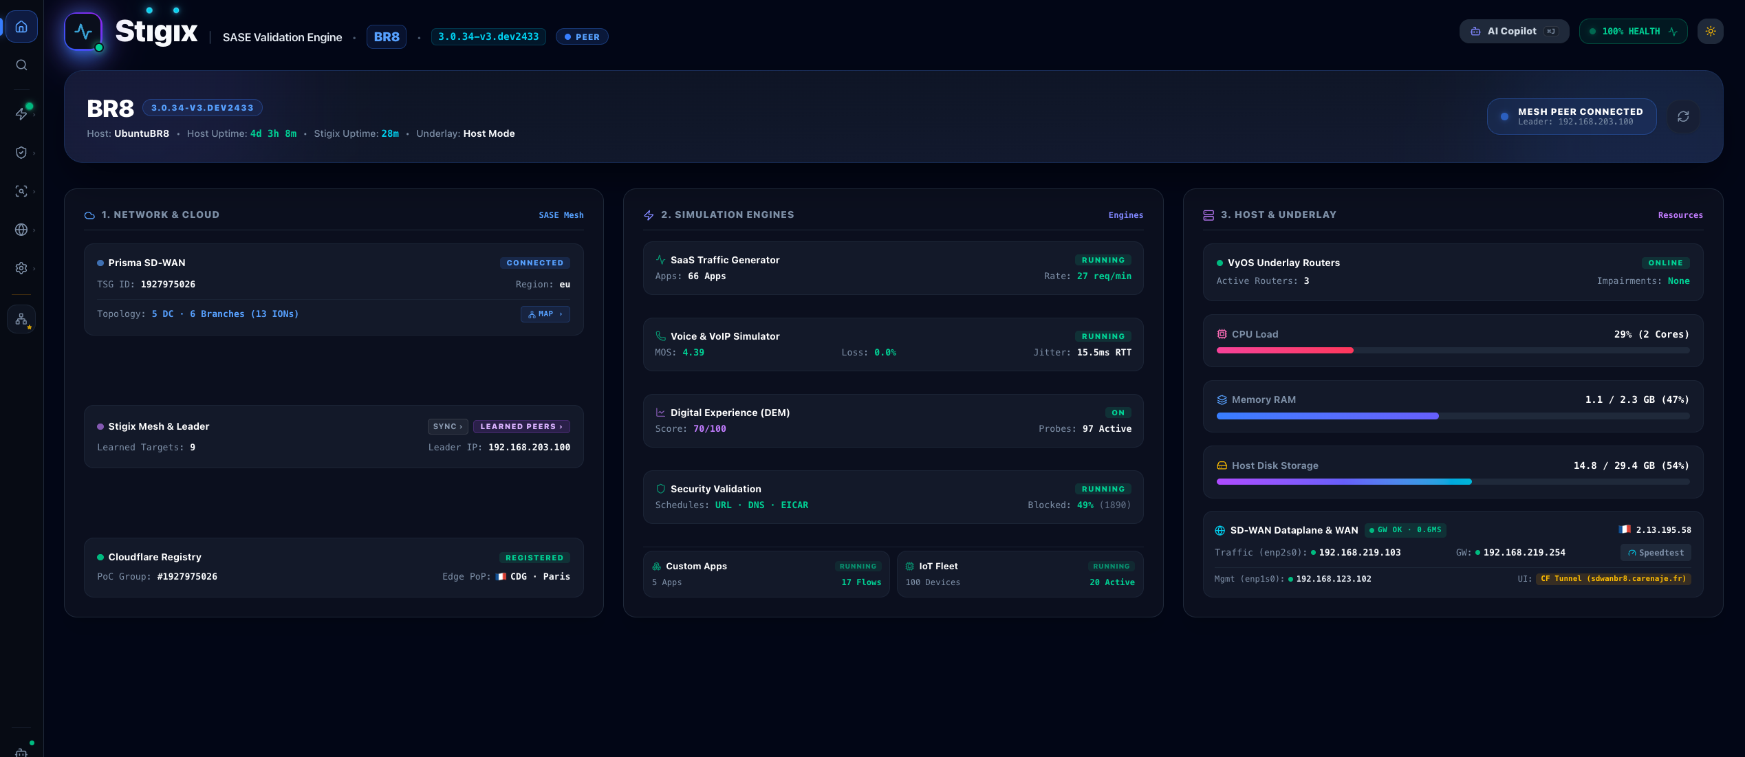Click the BR8 badge in header
The image size is (1745, 757).
pos(387,37)
